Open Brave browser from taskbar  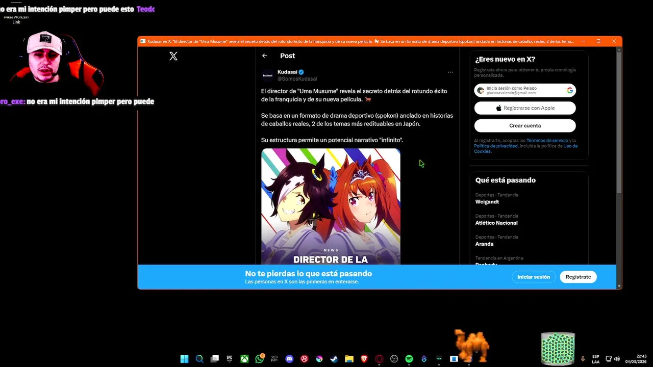point(364,359)
